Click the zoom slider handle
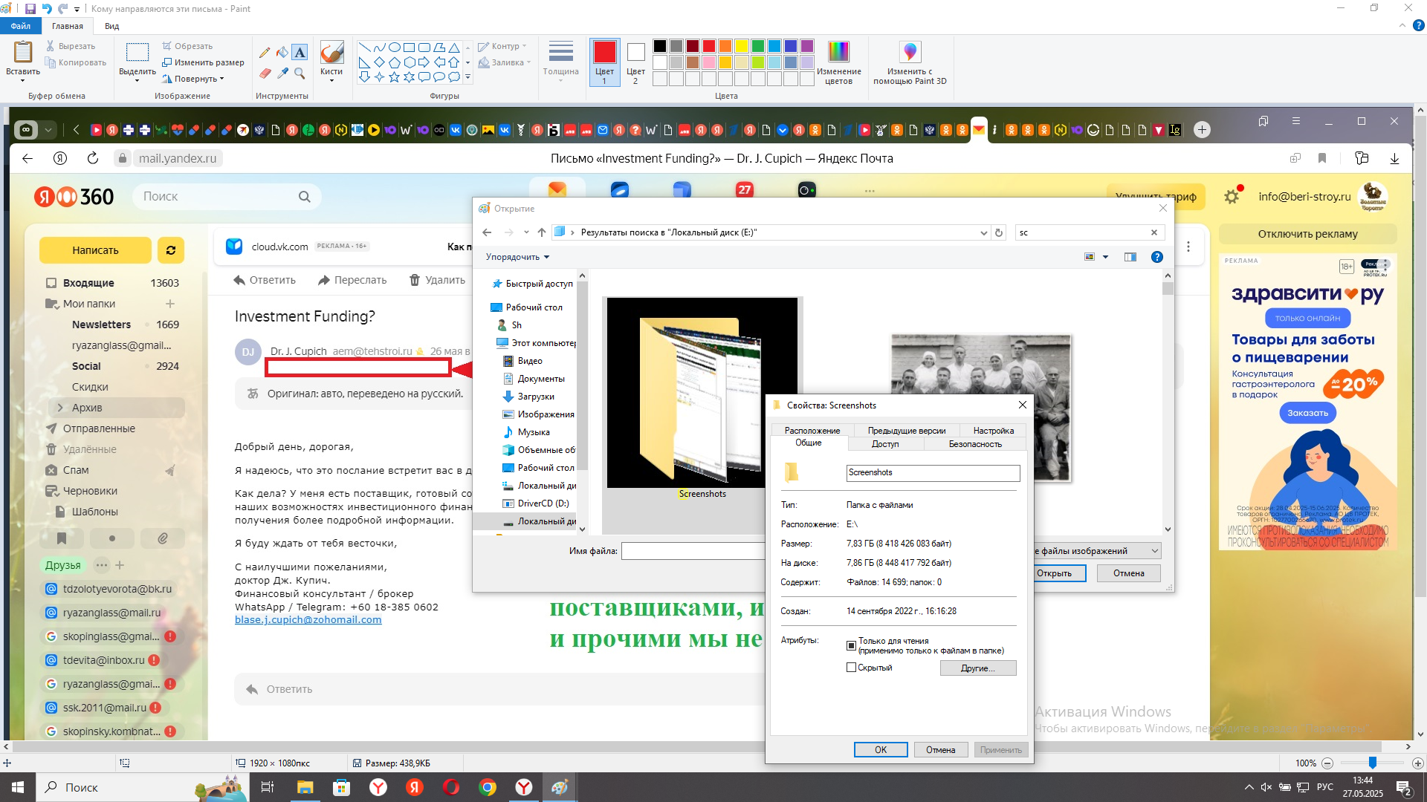1427x802 pixels. 1373,763
